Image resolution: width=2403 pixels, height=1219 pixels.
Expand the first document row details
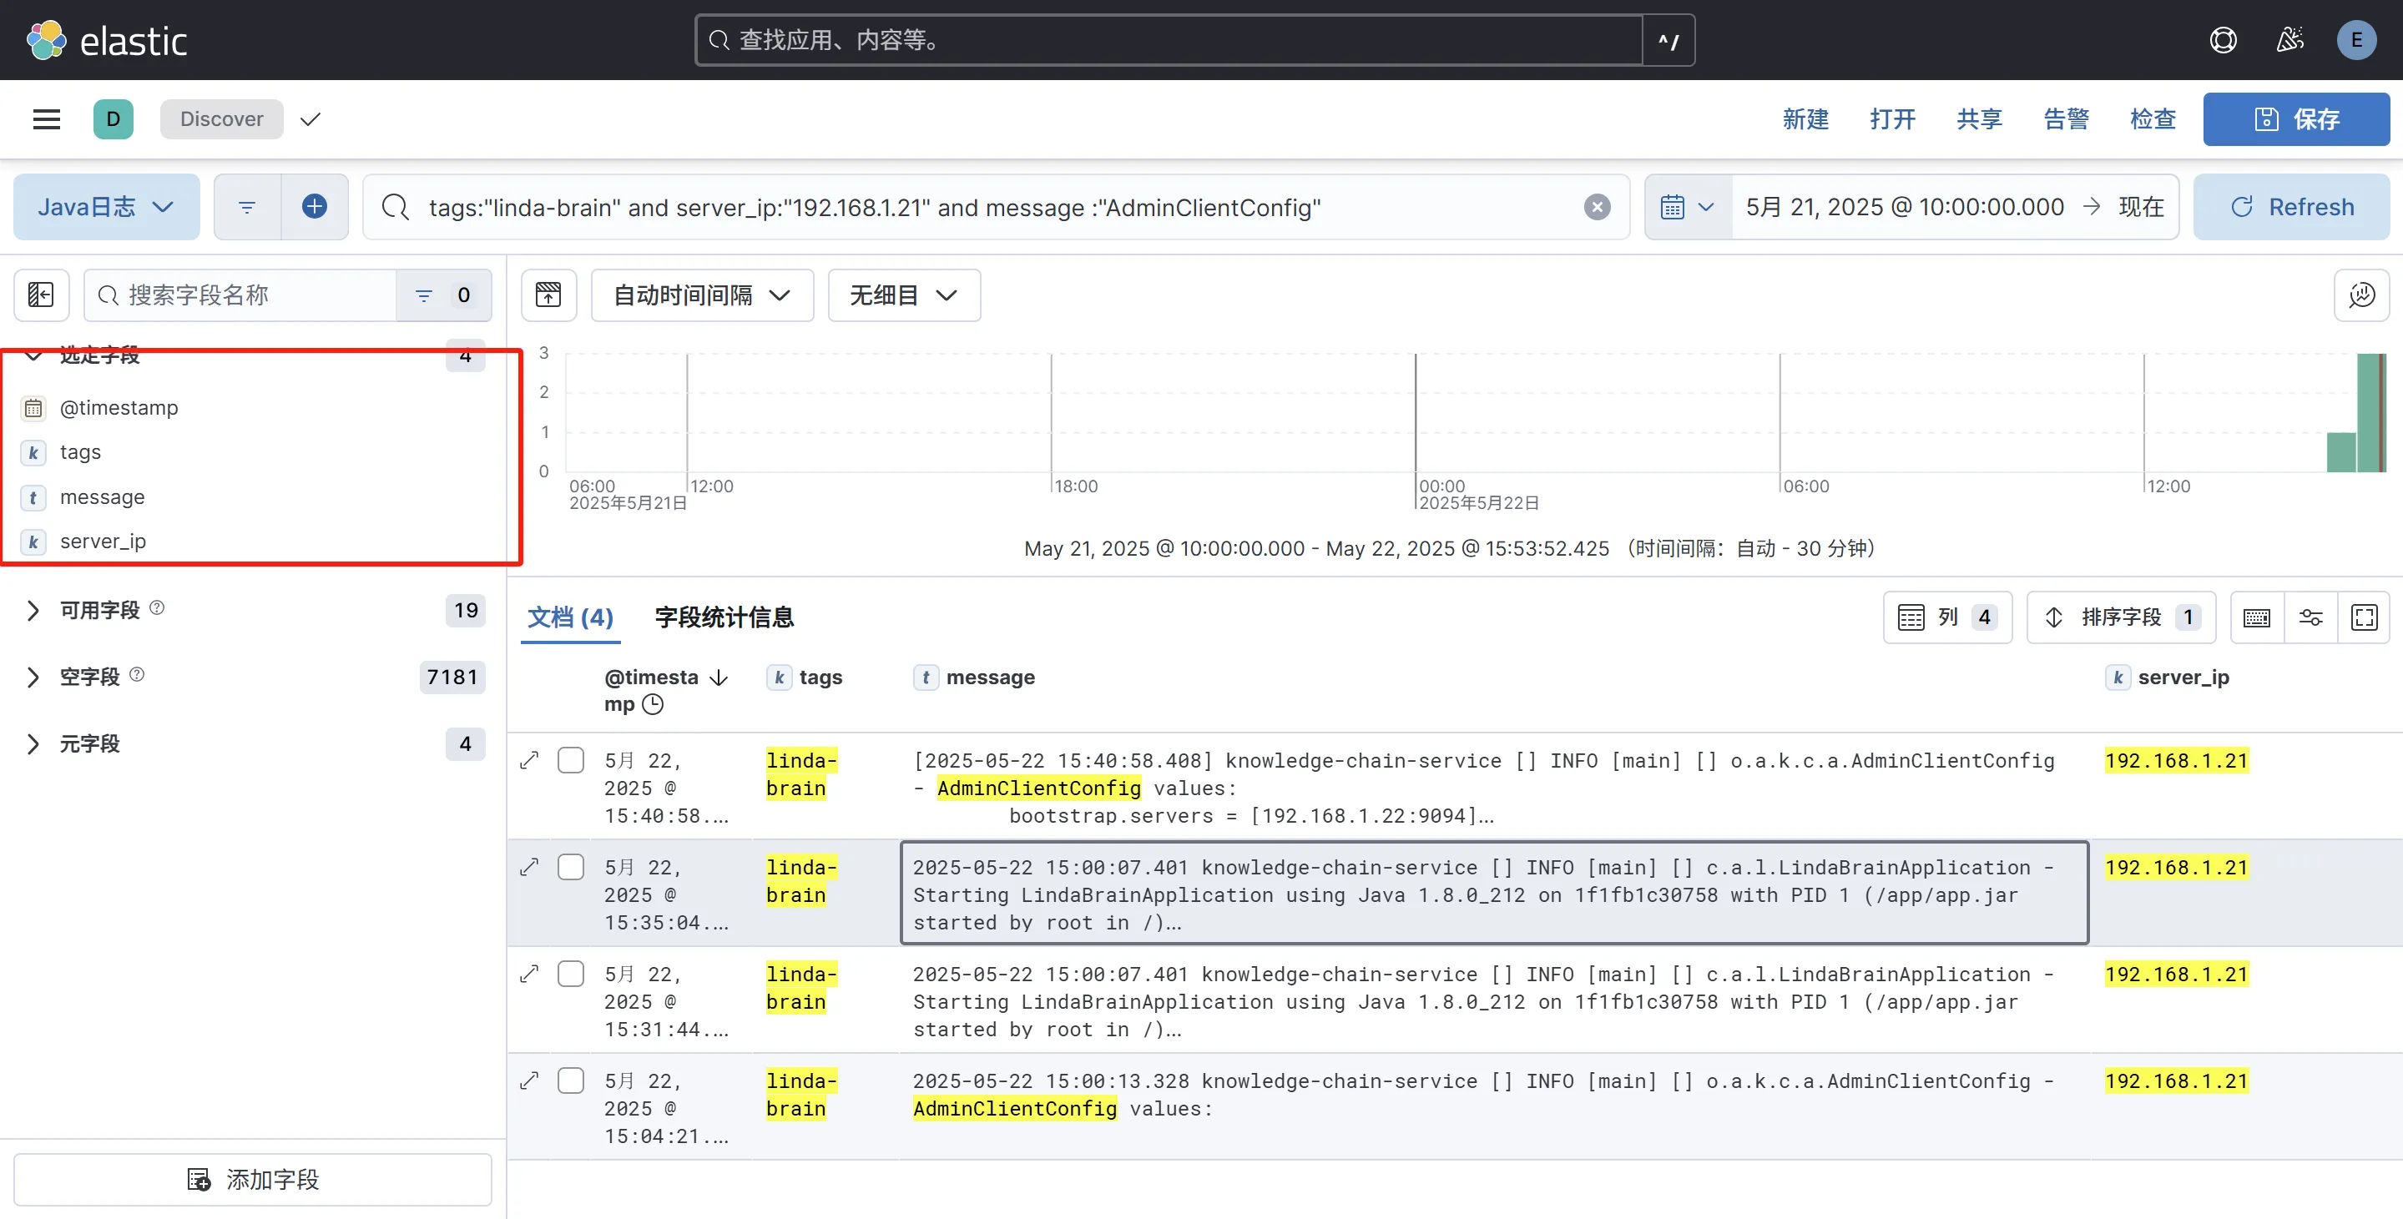coord(529,760)
